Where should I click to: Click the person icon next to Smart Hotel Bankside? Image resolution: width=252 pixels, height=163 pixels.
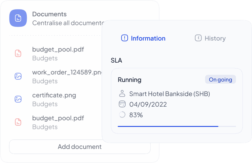pos(122,94)
